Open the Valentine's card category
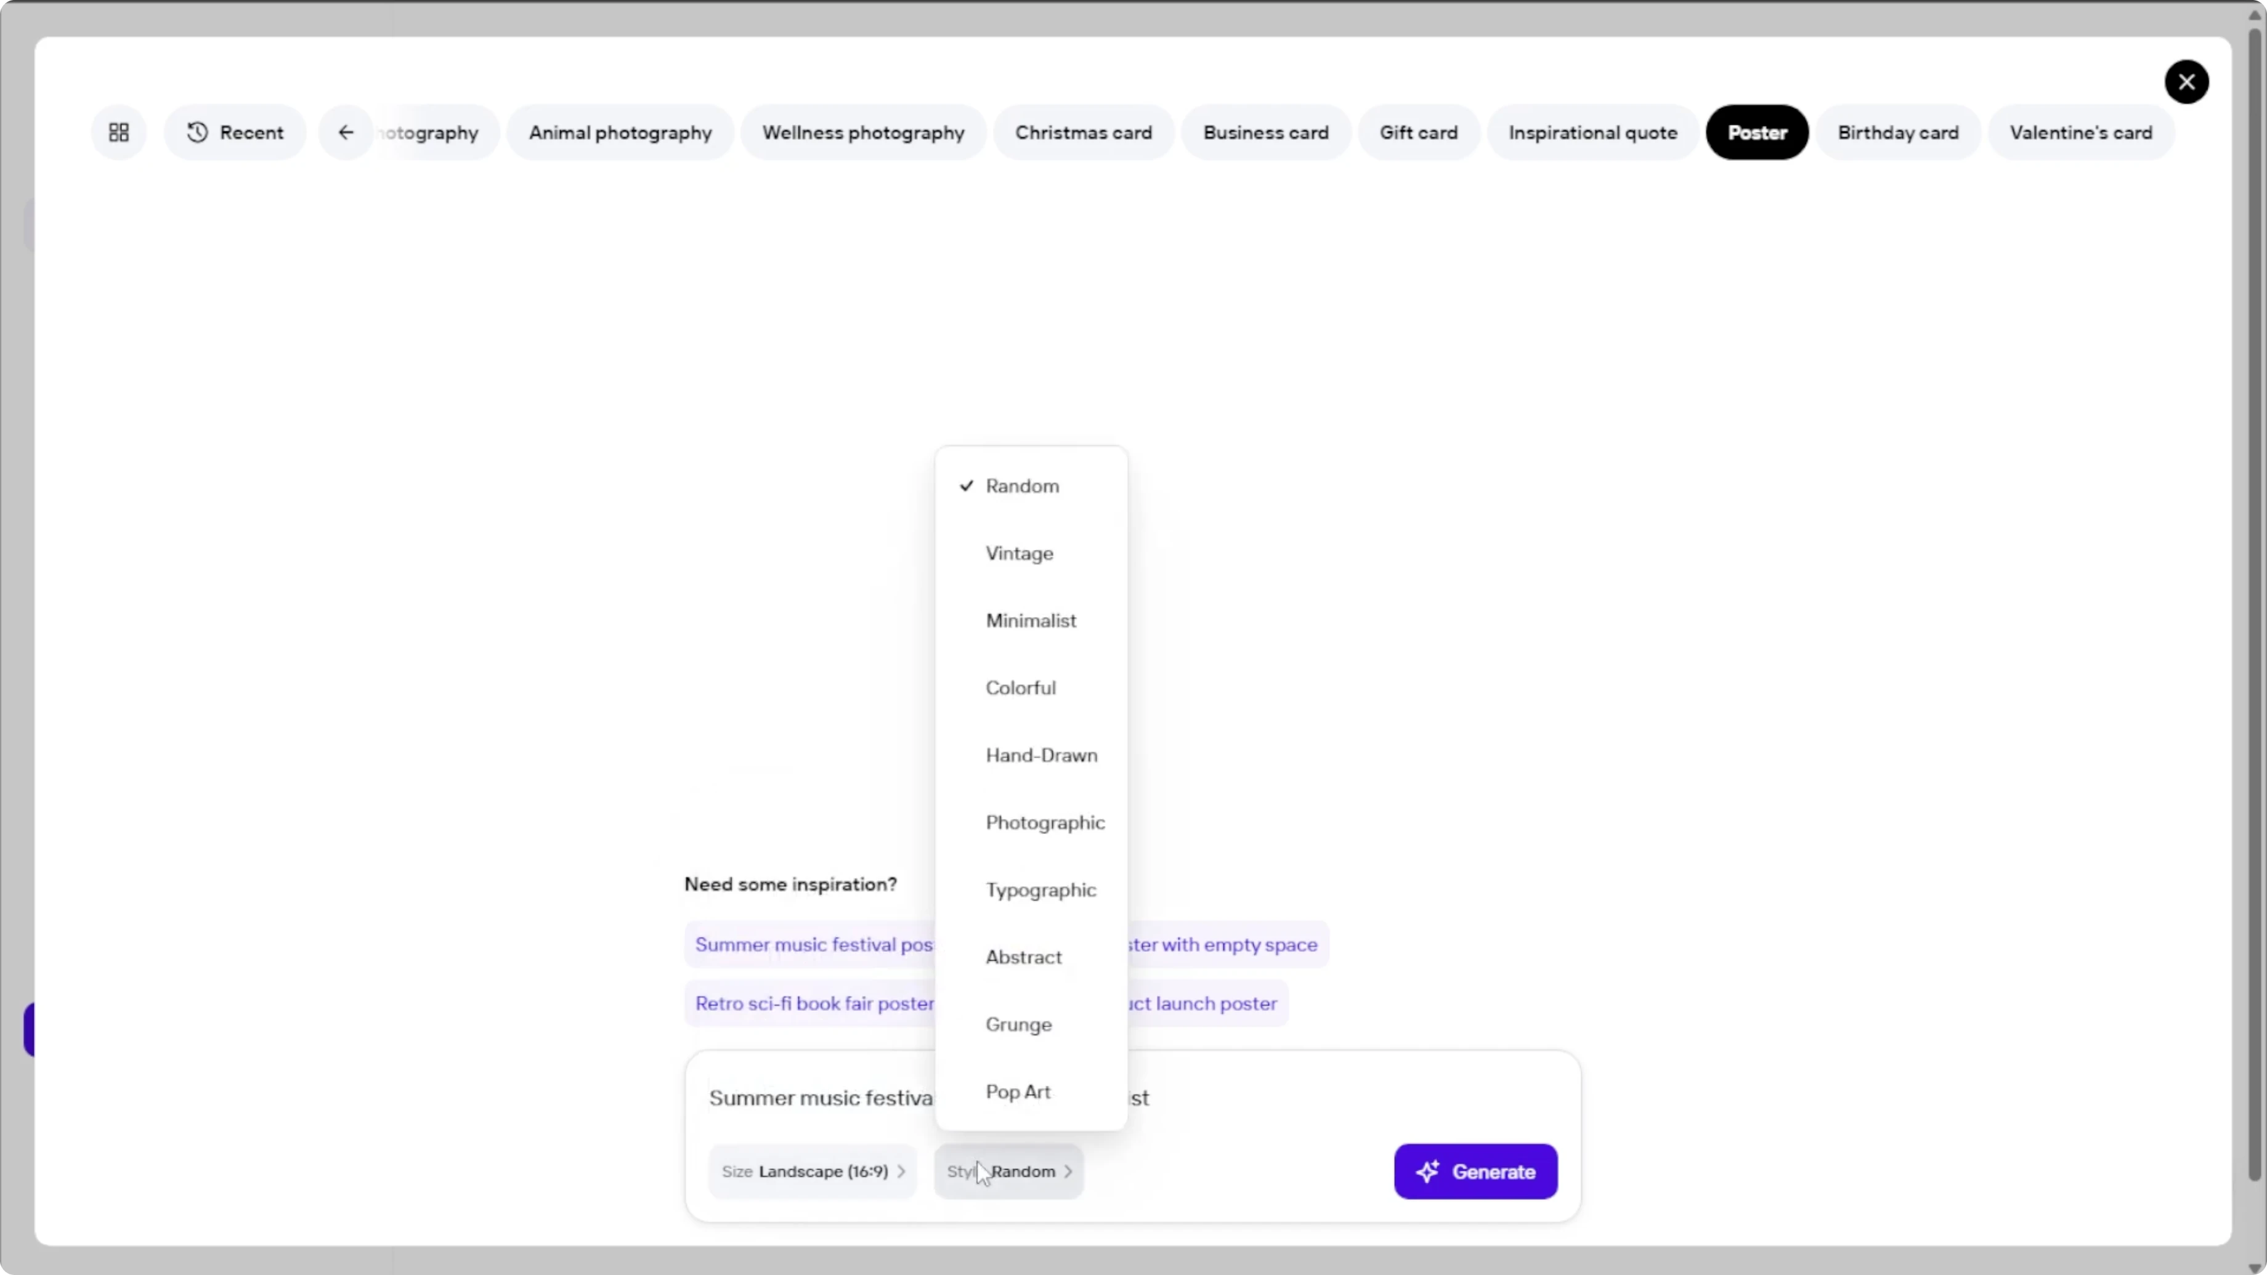The height and width of the screenshot is (1275, 2267). pyautogui.click(x=2080, y=132)
